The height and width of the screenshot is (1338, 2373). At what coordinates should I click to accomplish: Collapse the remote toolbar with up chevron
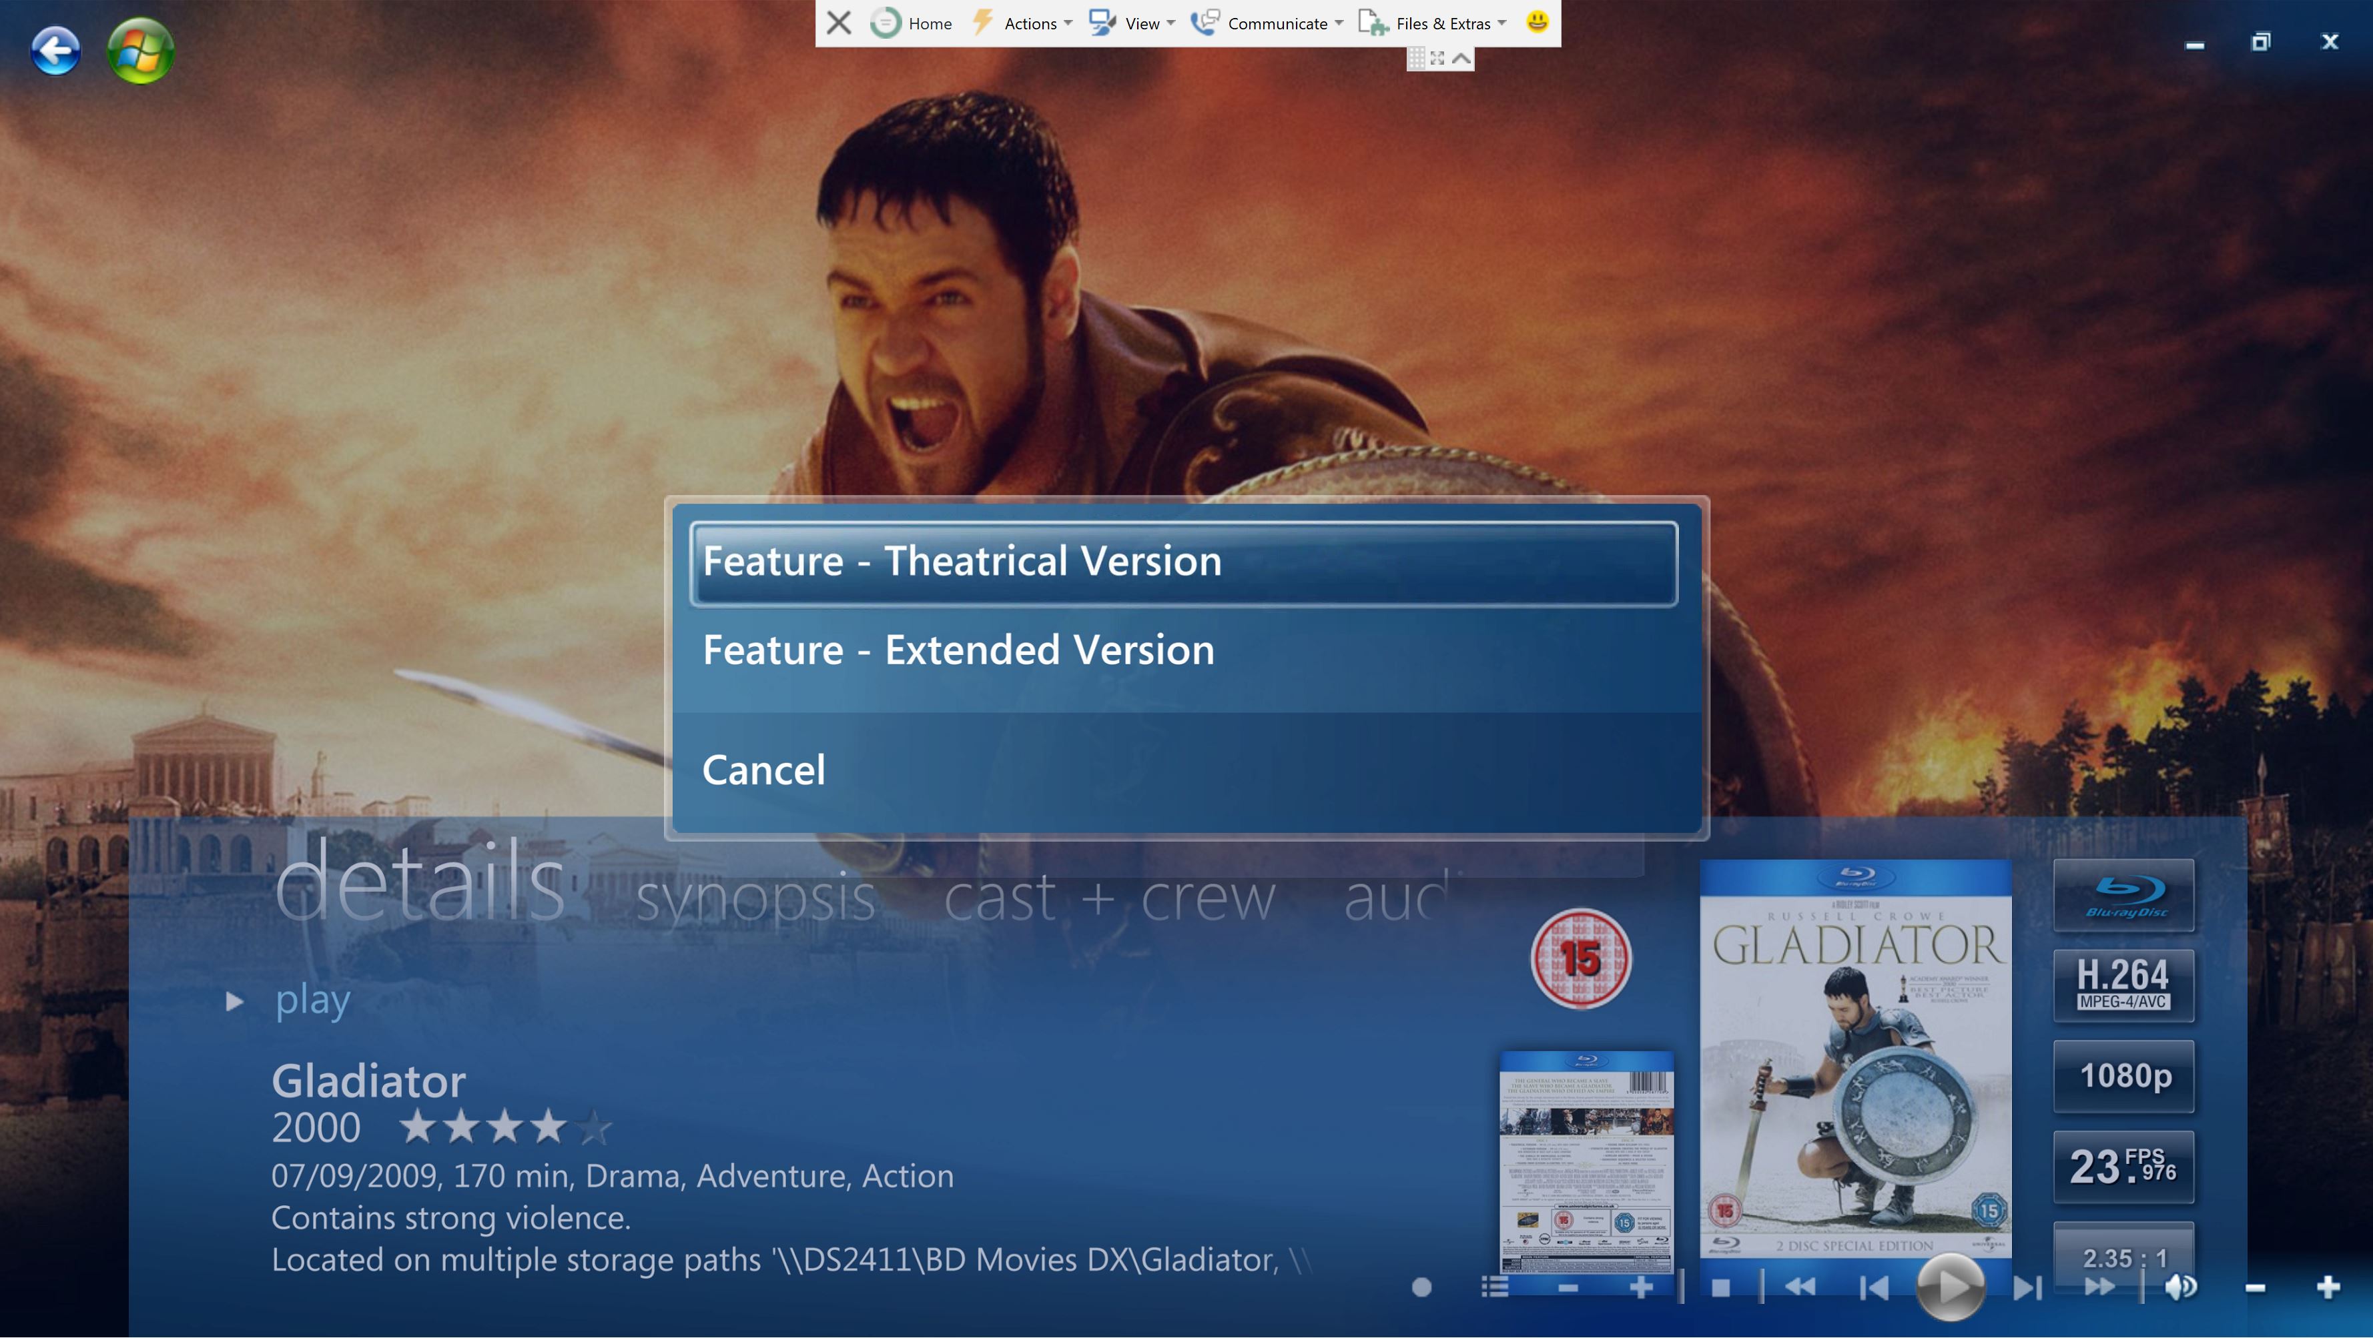pos(1461,58)
